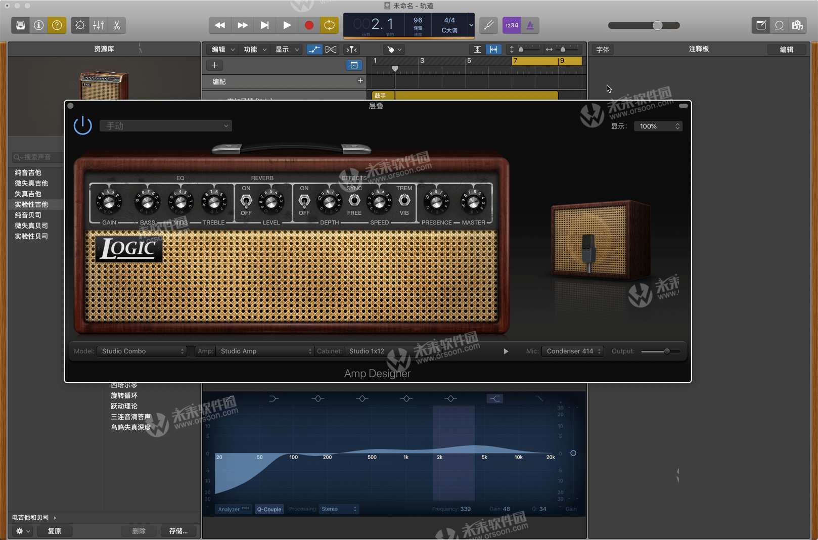Open the Model Studio Combo dropdown
This screenshot has width=818, height=540.
pos(142,351)
